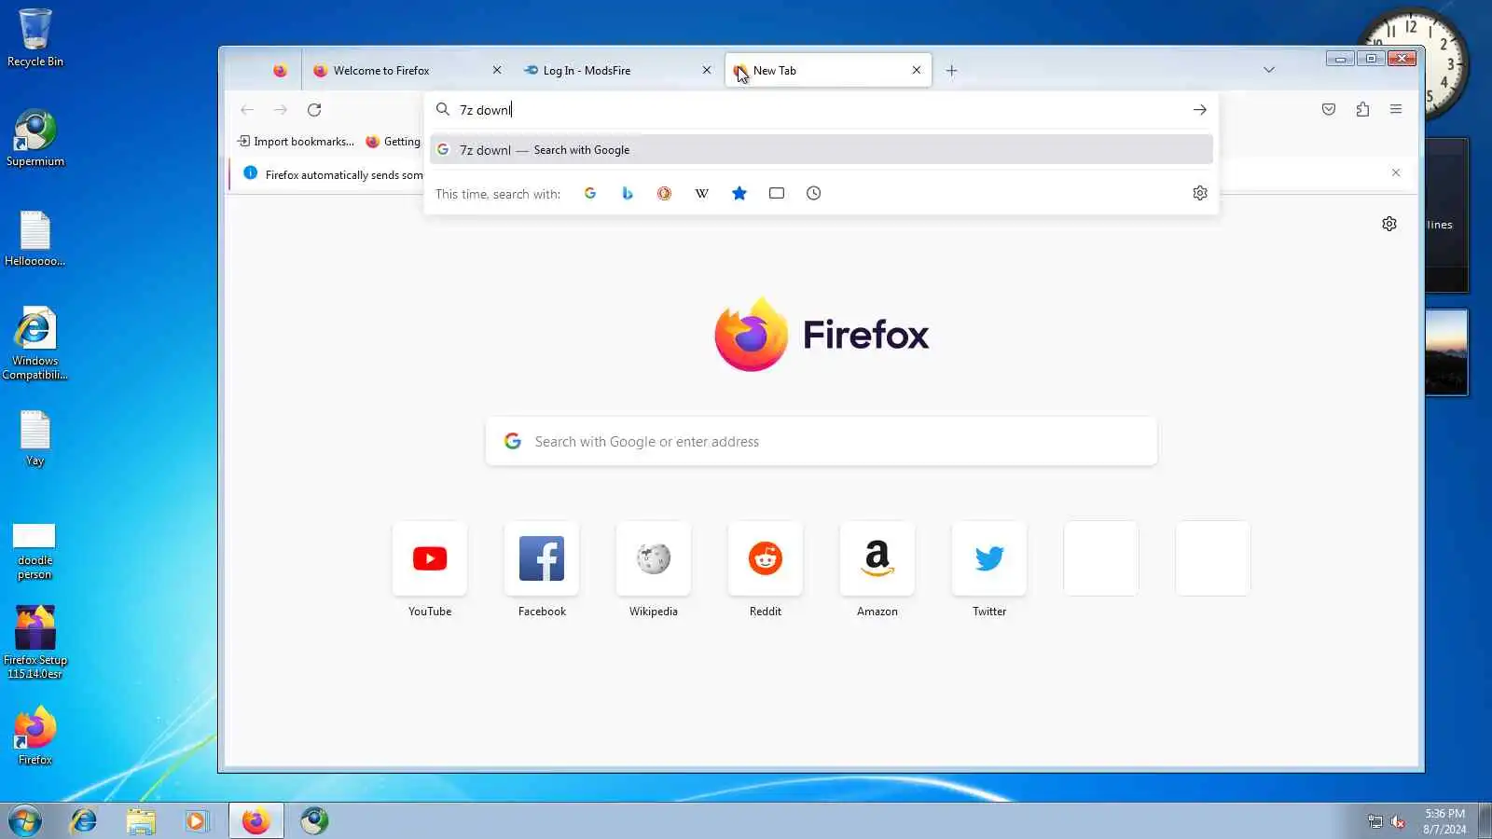Click the Go arrow in address bar
The height and width of the screenshot is (839, 1492).
1199,110
